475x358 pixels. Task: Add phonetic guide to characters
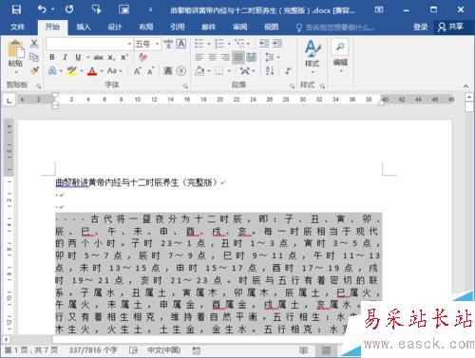(x=168, y=44)
